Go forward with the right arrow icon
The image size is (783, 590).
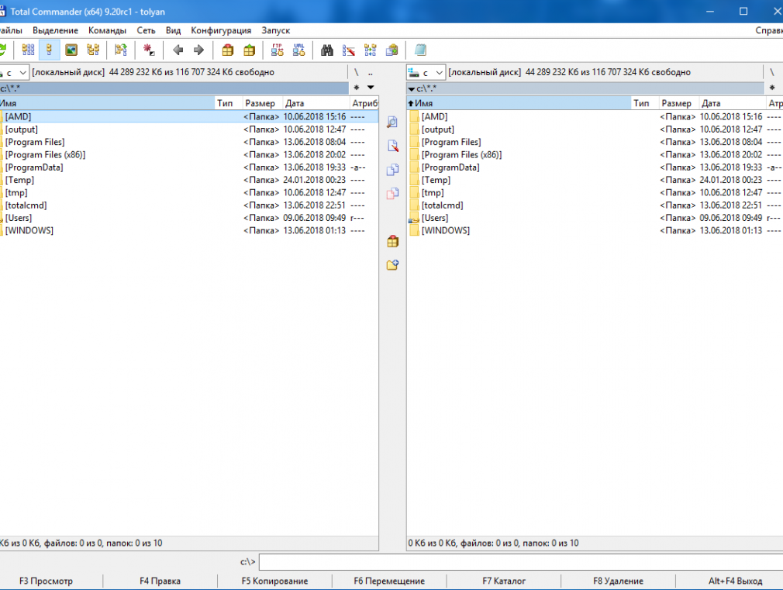tap(198, 50)
